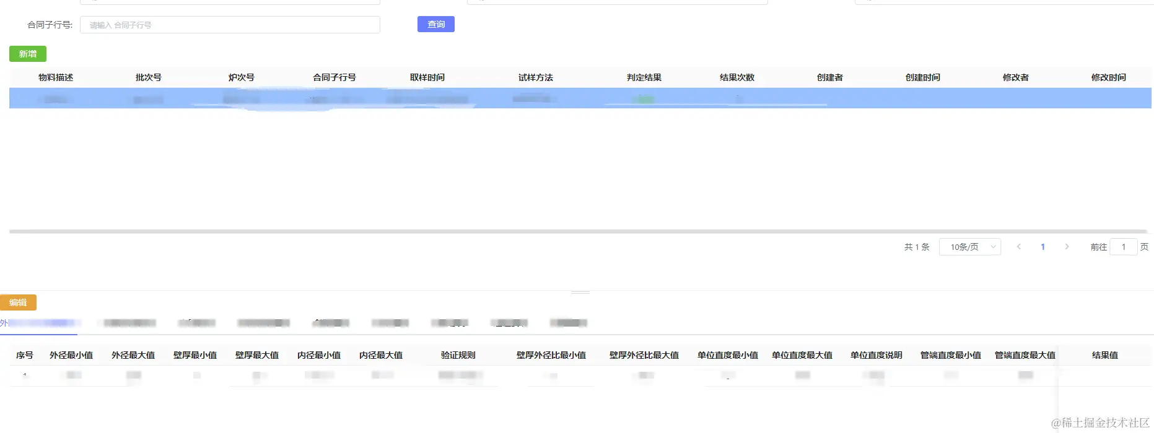1154x433 pixels.
Task: Click the 批次号 column header
Action: coord(149,77)
